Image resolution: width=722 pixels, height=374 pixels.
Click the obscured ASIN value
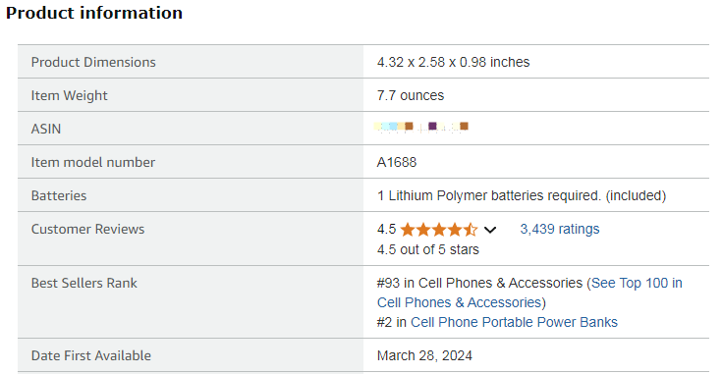pyautogui.click(x=422, y=127)
